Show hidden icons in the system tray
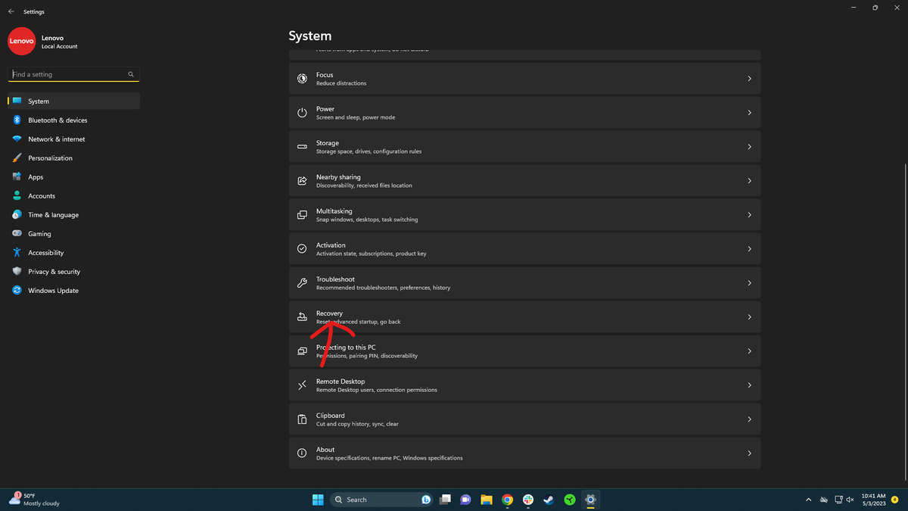The image size is (908, 511). (808, 500)
